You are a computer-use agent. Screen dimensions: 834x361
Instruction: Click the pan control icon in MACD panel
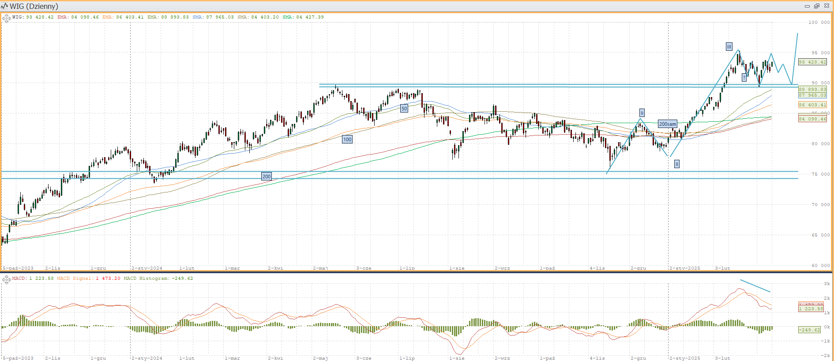pyautogui.click(x=6, y=279)
